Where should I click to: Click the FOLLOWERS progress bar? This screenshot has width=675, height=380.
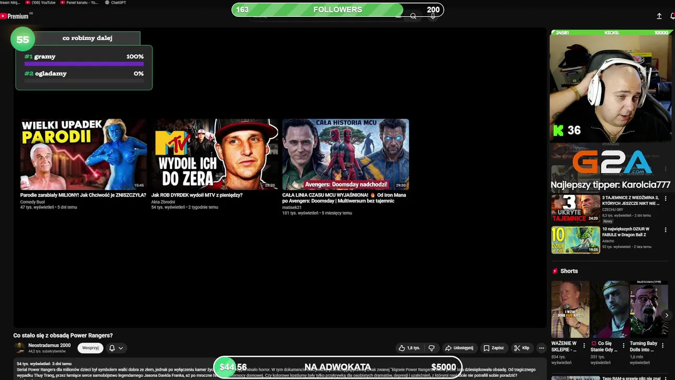tap(337, 9)
